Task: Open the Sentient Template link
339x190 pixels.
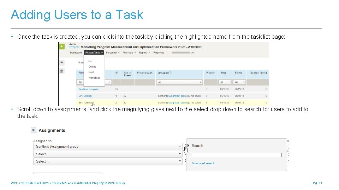Action: [89, 89]
